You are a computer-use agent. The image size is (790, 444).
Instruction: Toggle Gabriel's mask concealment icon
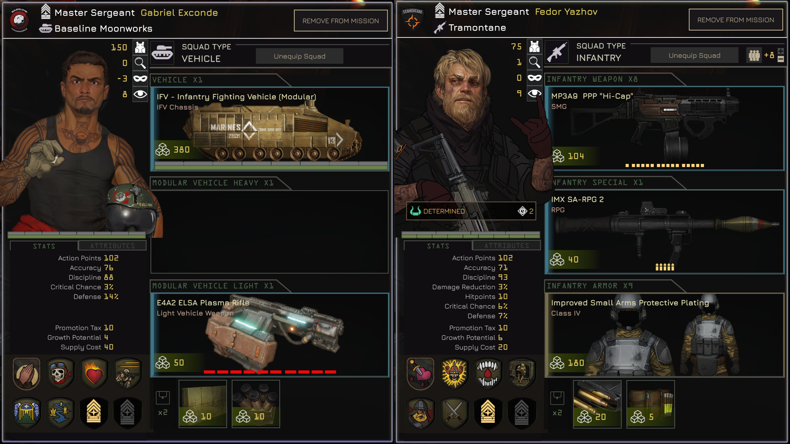pos(140,79)
